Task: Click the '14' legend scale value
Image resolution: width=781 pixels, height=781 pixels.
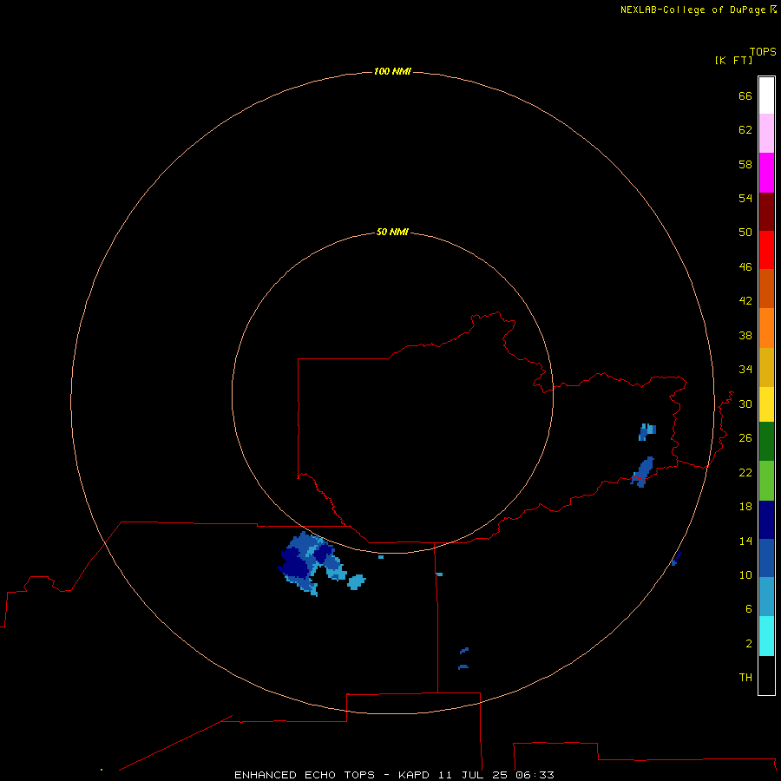Action: coord(745,541)
